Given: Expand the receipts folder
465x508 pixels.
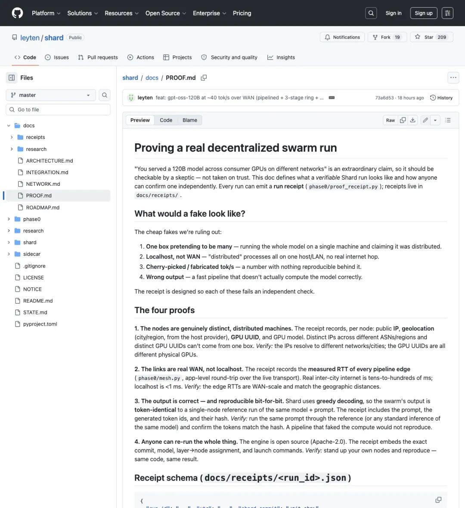Looking at the screenshot, I should click(12, 137).
